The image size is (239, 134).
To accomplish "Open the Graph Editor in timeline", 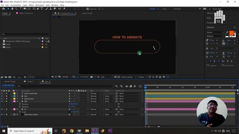I will [x=140, y=86].
